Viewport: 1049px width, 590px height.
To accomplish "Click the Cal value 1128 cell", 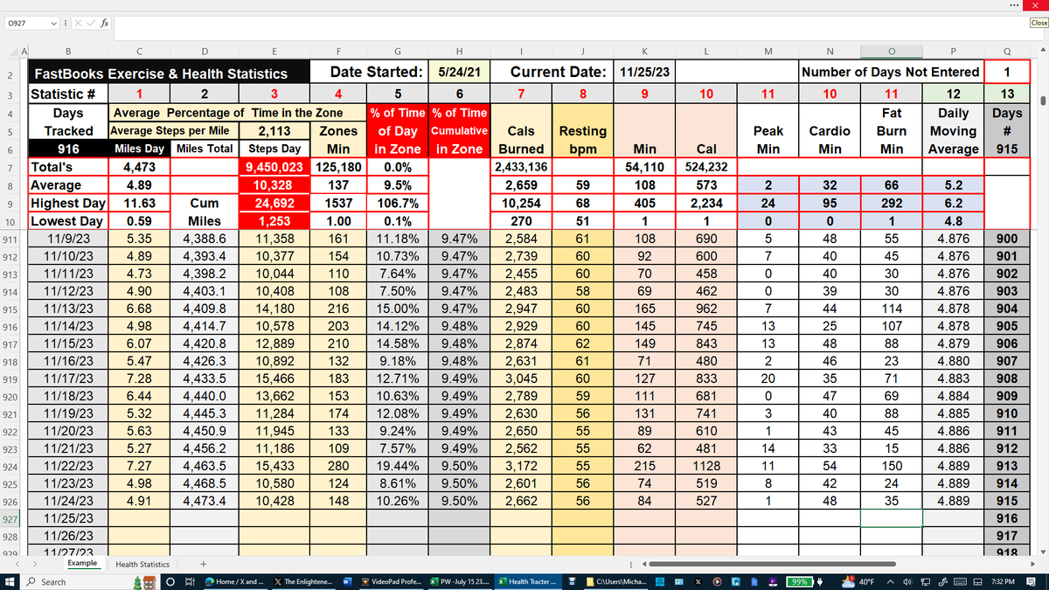I will tap(706, 466).
